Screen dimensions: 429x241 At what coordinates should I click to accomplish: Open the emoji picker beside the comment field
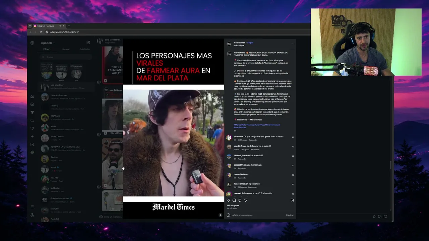tap(228, 215)
